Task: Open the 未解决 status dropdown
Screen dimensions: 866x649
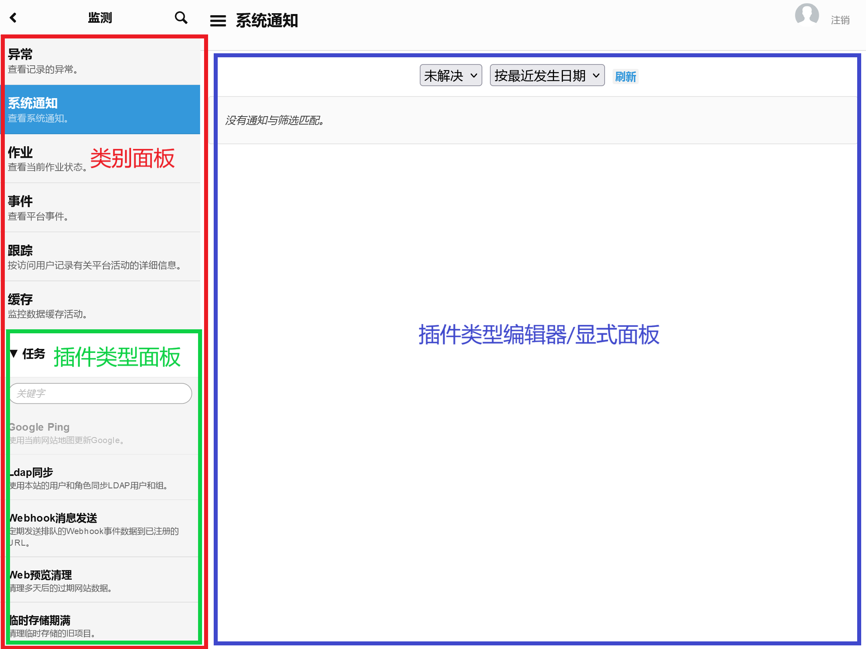Action: [x=450, y=76]
